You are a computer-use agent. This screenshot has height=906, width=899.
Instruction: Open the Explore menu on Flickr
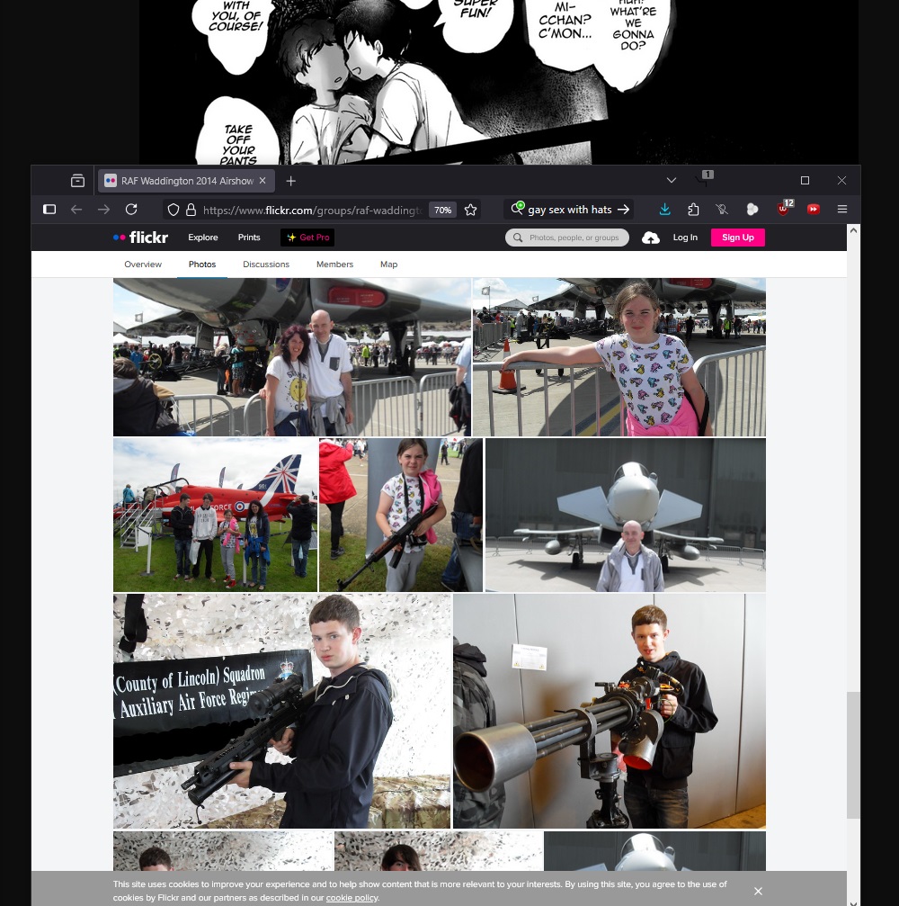click(x=203, y=238)
